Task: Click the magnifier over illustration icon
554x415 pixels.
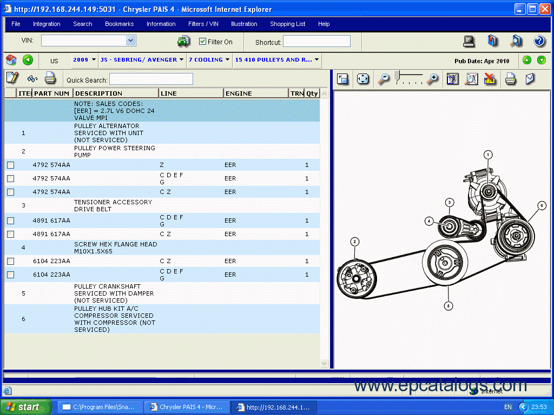Action: click(471, 79)
